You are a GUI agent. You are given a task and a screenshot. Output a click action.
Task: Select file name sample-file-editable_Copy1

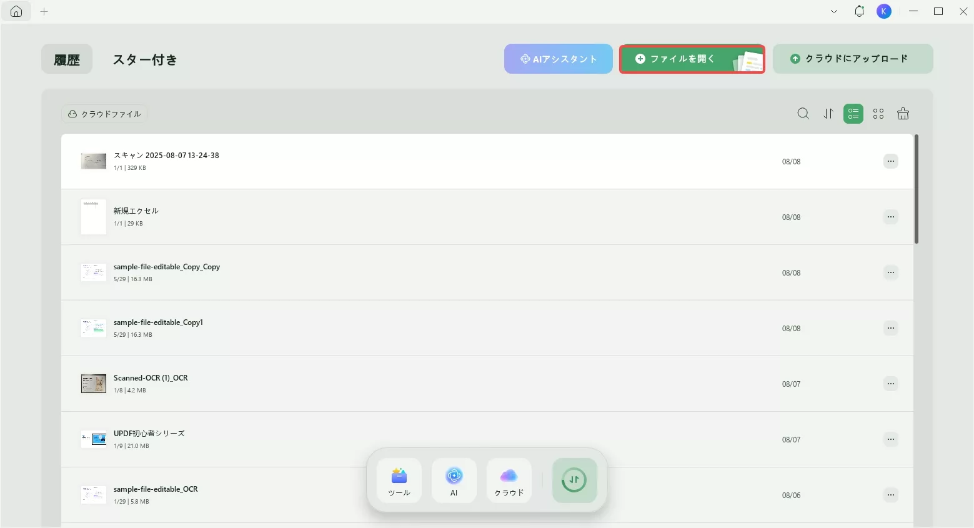(158, 322)
